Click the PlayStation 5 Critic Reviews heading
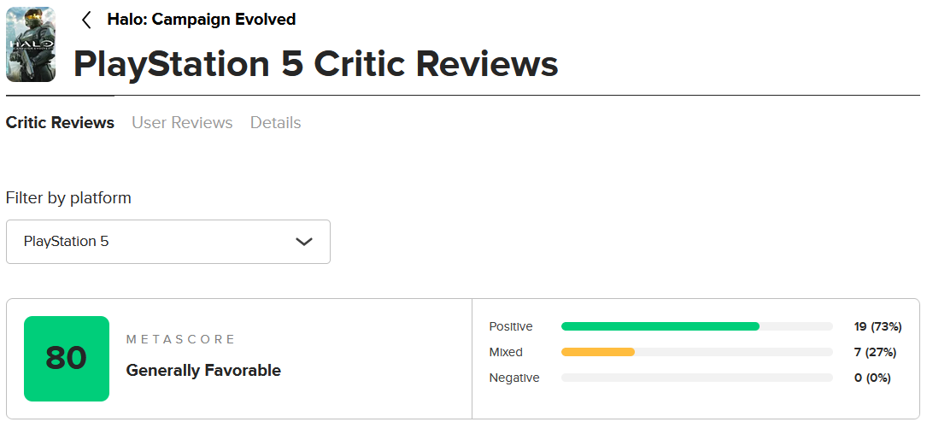 [316, 64]
